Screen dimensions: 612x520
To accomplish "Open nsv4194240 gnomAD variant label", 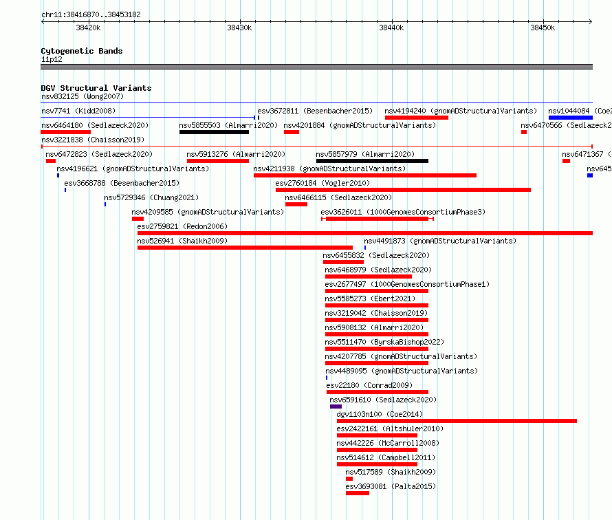I will [461, 111].
